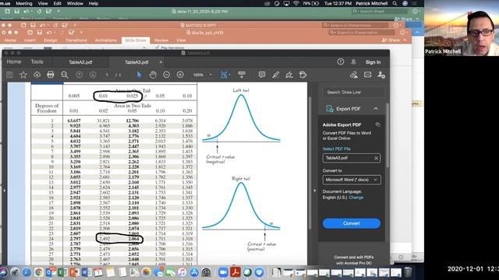499x280 pixels.
Task: Click Select PDF File link
Action: tap(336, 149)
